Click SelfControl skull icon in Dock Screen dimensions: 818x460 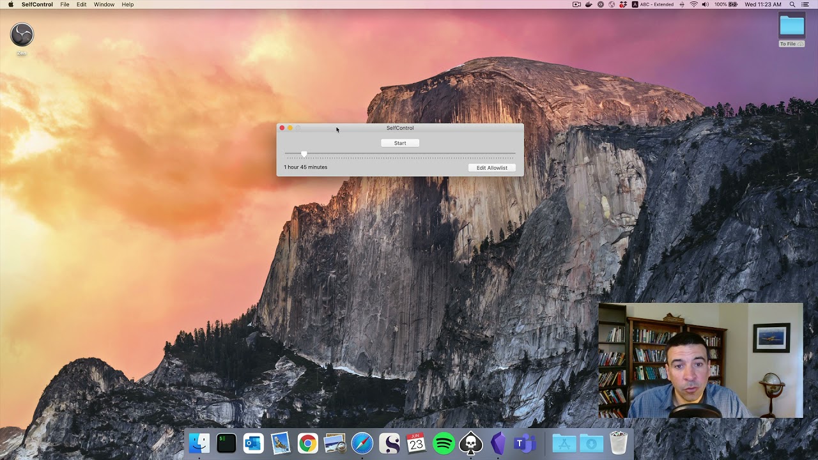click(x=471, y=443)
